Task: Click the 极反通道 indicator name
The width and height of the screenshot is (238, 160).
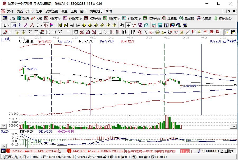Action: coord(26,41)
